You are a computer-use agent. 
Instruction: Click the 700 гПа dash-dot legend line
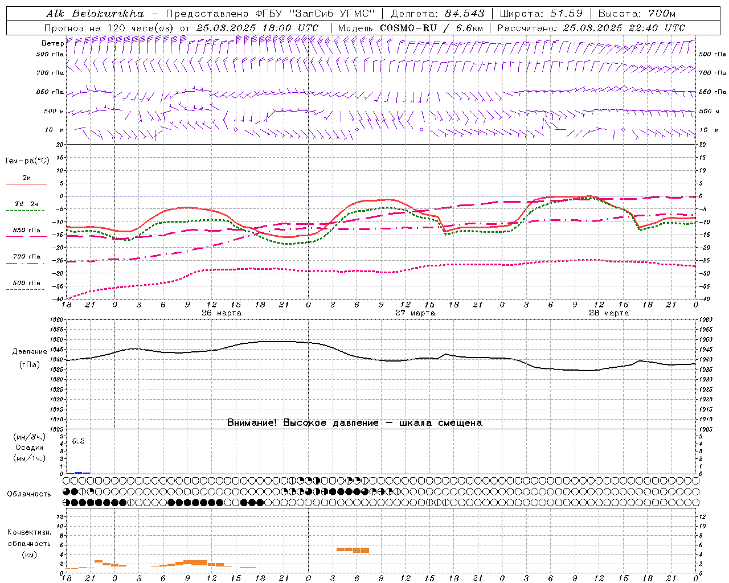[x=26, y=263]
